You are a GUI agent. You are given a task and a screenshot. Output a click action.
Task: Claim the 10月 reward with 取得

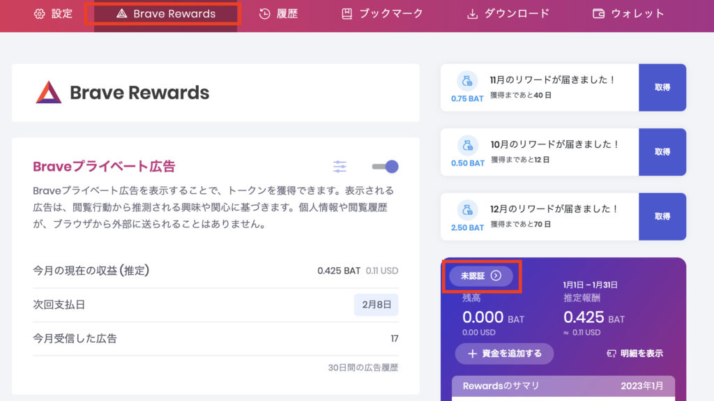click(x=662, y=152)
